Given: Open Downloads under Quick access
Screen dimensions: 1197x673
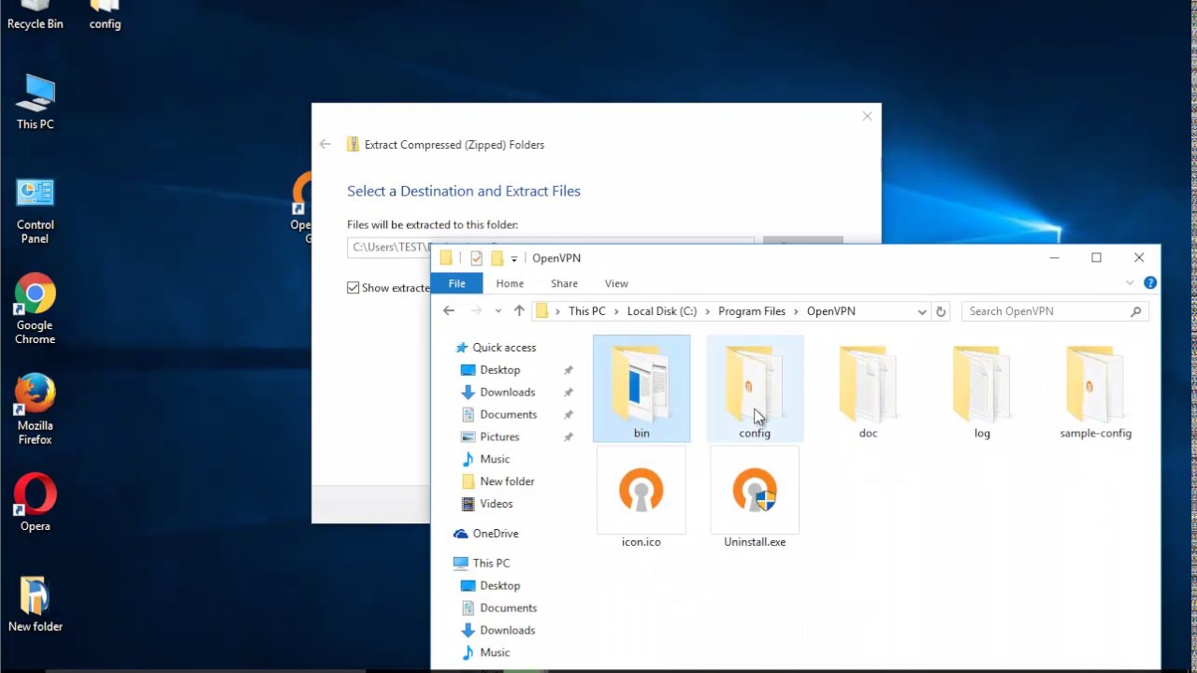Looking at the screenshot, I should click(507, 393).
